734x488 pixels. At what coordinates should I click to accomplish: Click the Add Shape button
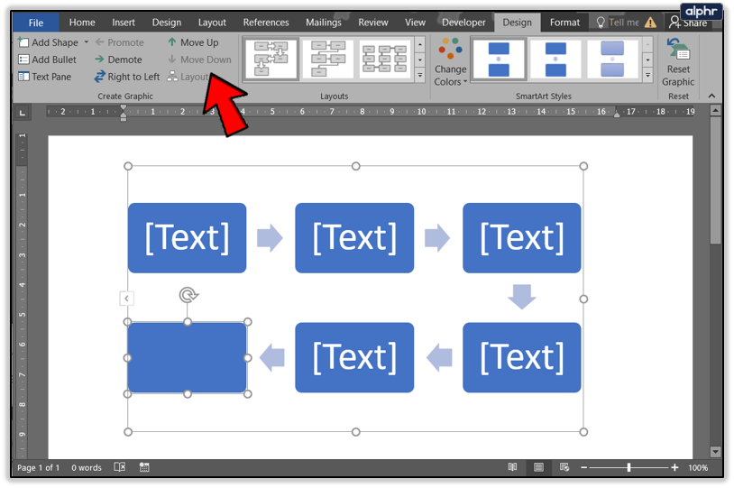[48, 42]
